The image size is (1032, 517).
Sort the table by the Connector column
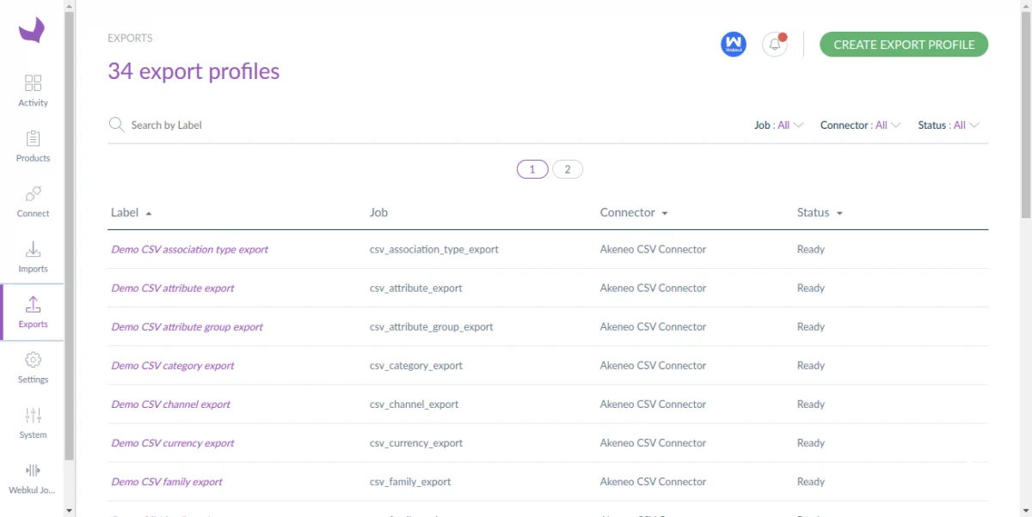click(x=634, y=212)
